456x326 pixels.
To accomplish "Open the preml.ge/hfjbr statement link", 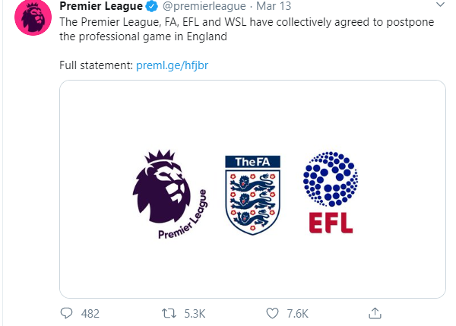I will 173,65.
